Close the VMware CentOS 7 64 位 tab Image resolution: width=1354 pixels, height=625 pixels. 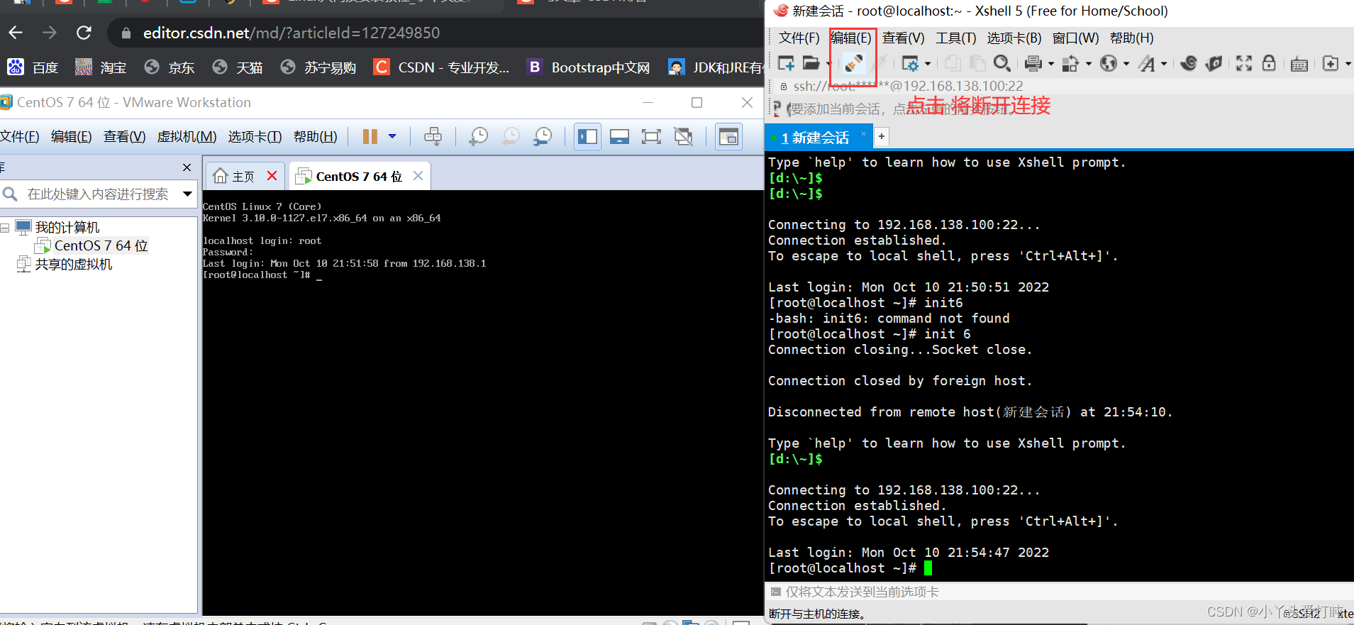(x=418, y=175)
